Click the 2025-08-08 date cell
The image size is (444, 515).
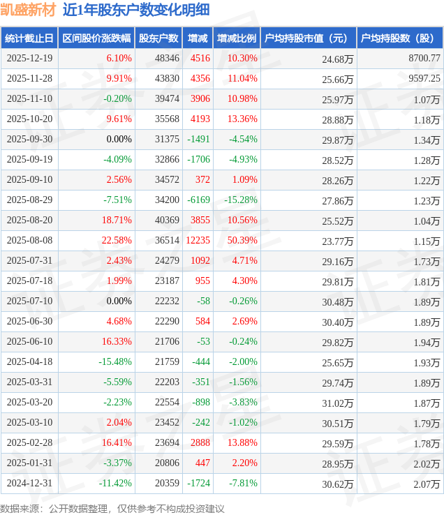(x=29, y=241)
